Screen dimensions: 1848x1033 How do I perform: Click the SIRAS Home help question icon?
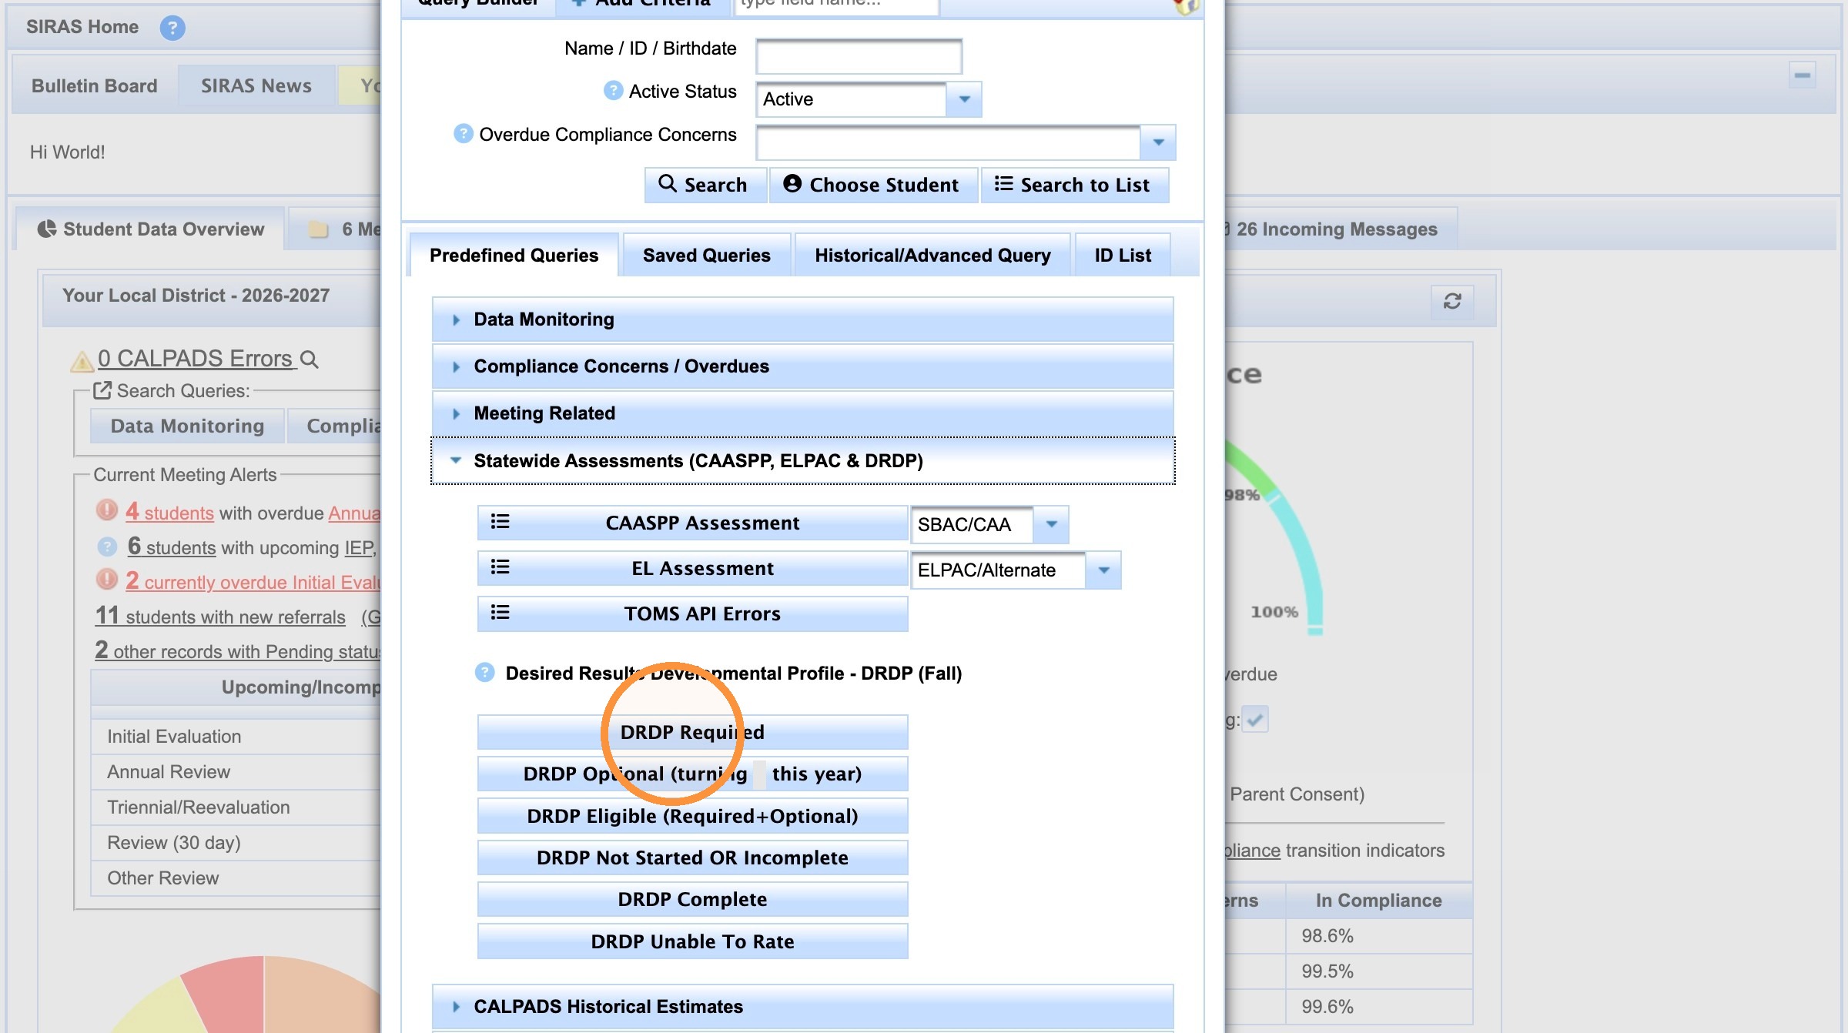click(x=172, y=28)
